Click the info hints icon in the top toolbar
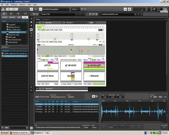Viewport: 169px width, 135px height. point(130,9)
